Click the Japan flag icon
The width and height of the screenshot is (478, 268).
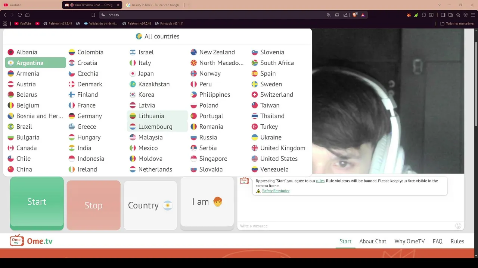[x=133, y=74]
